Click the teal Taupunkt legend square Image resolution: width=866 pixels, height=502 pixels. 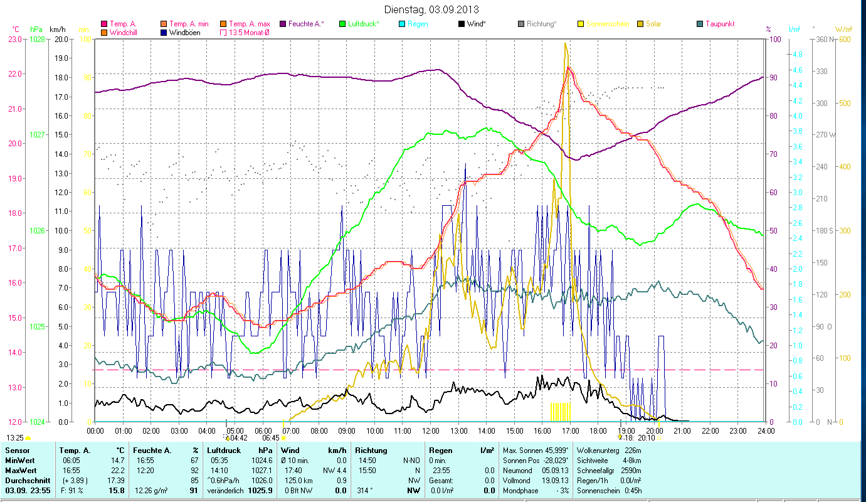coord(700,24)
